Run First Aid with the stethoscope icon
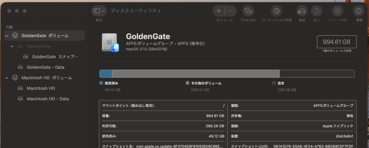369x148 pixels. coord(248,11)
